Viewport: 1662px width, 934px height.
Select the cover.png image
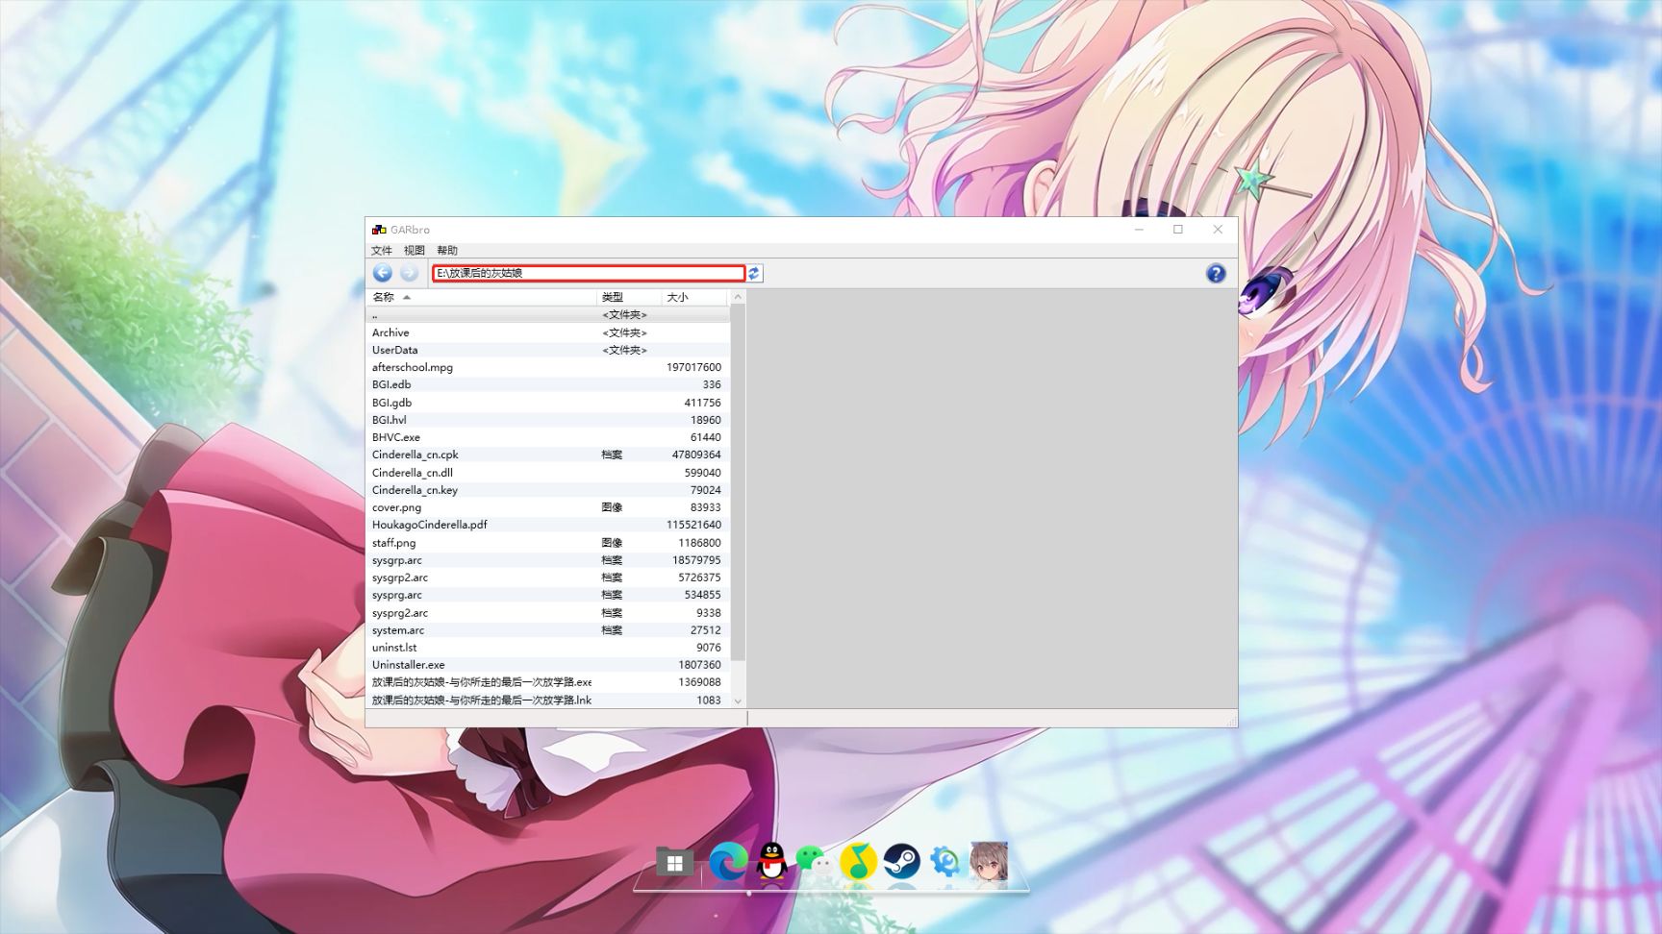pos(548,507)
